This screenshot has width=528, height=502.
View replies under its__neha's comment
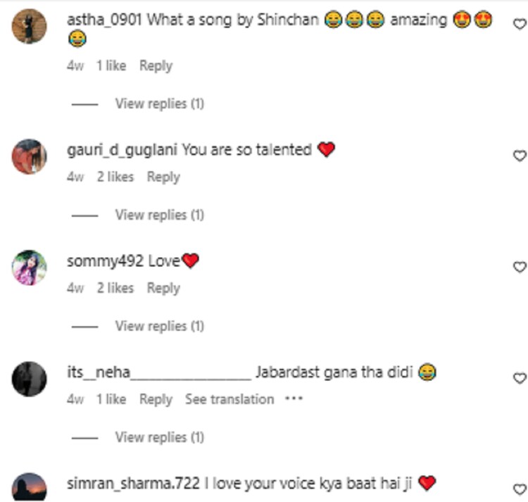click(160, 437)
